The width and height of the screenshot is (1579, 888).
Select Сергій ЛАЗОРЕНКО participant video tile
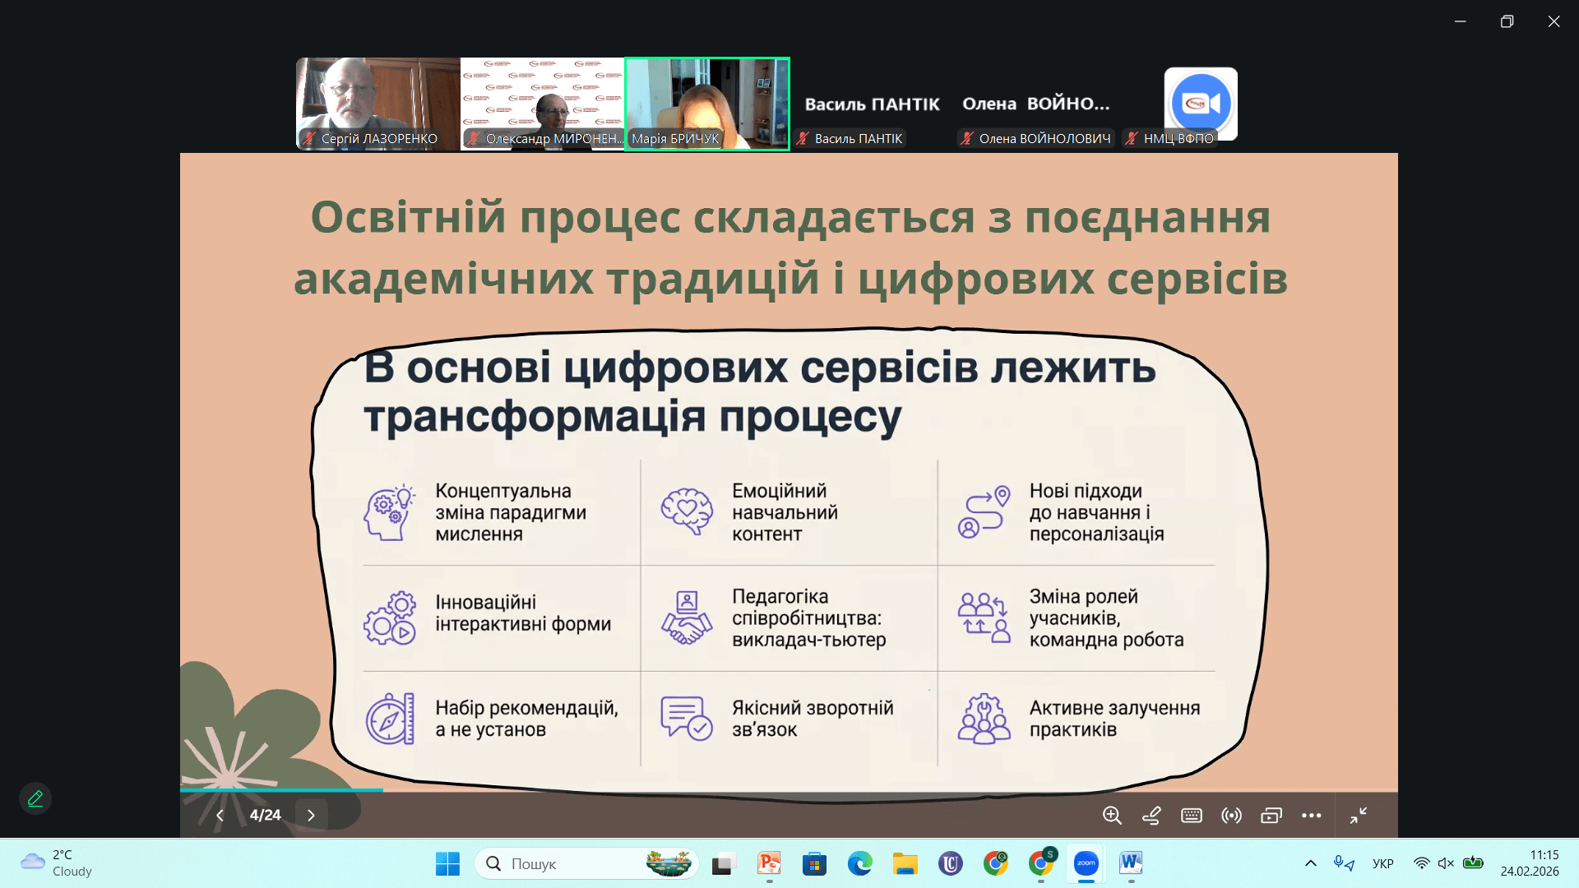click(377, 103)
